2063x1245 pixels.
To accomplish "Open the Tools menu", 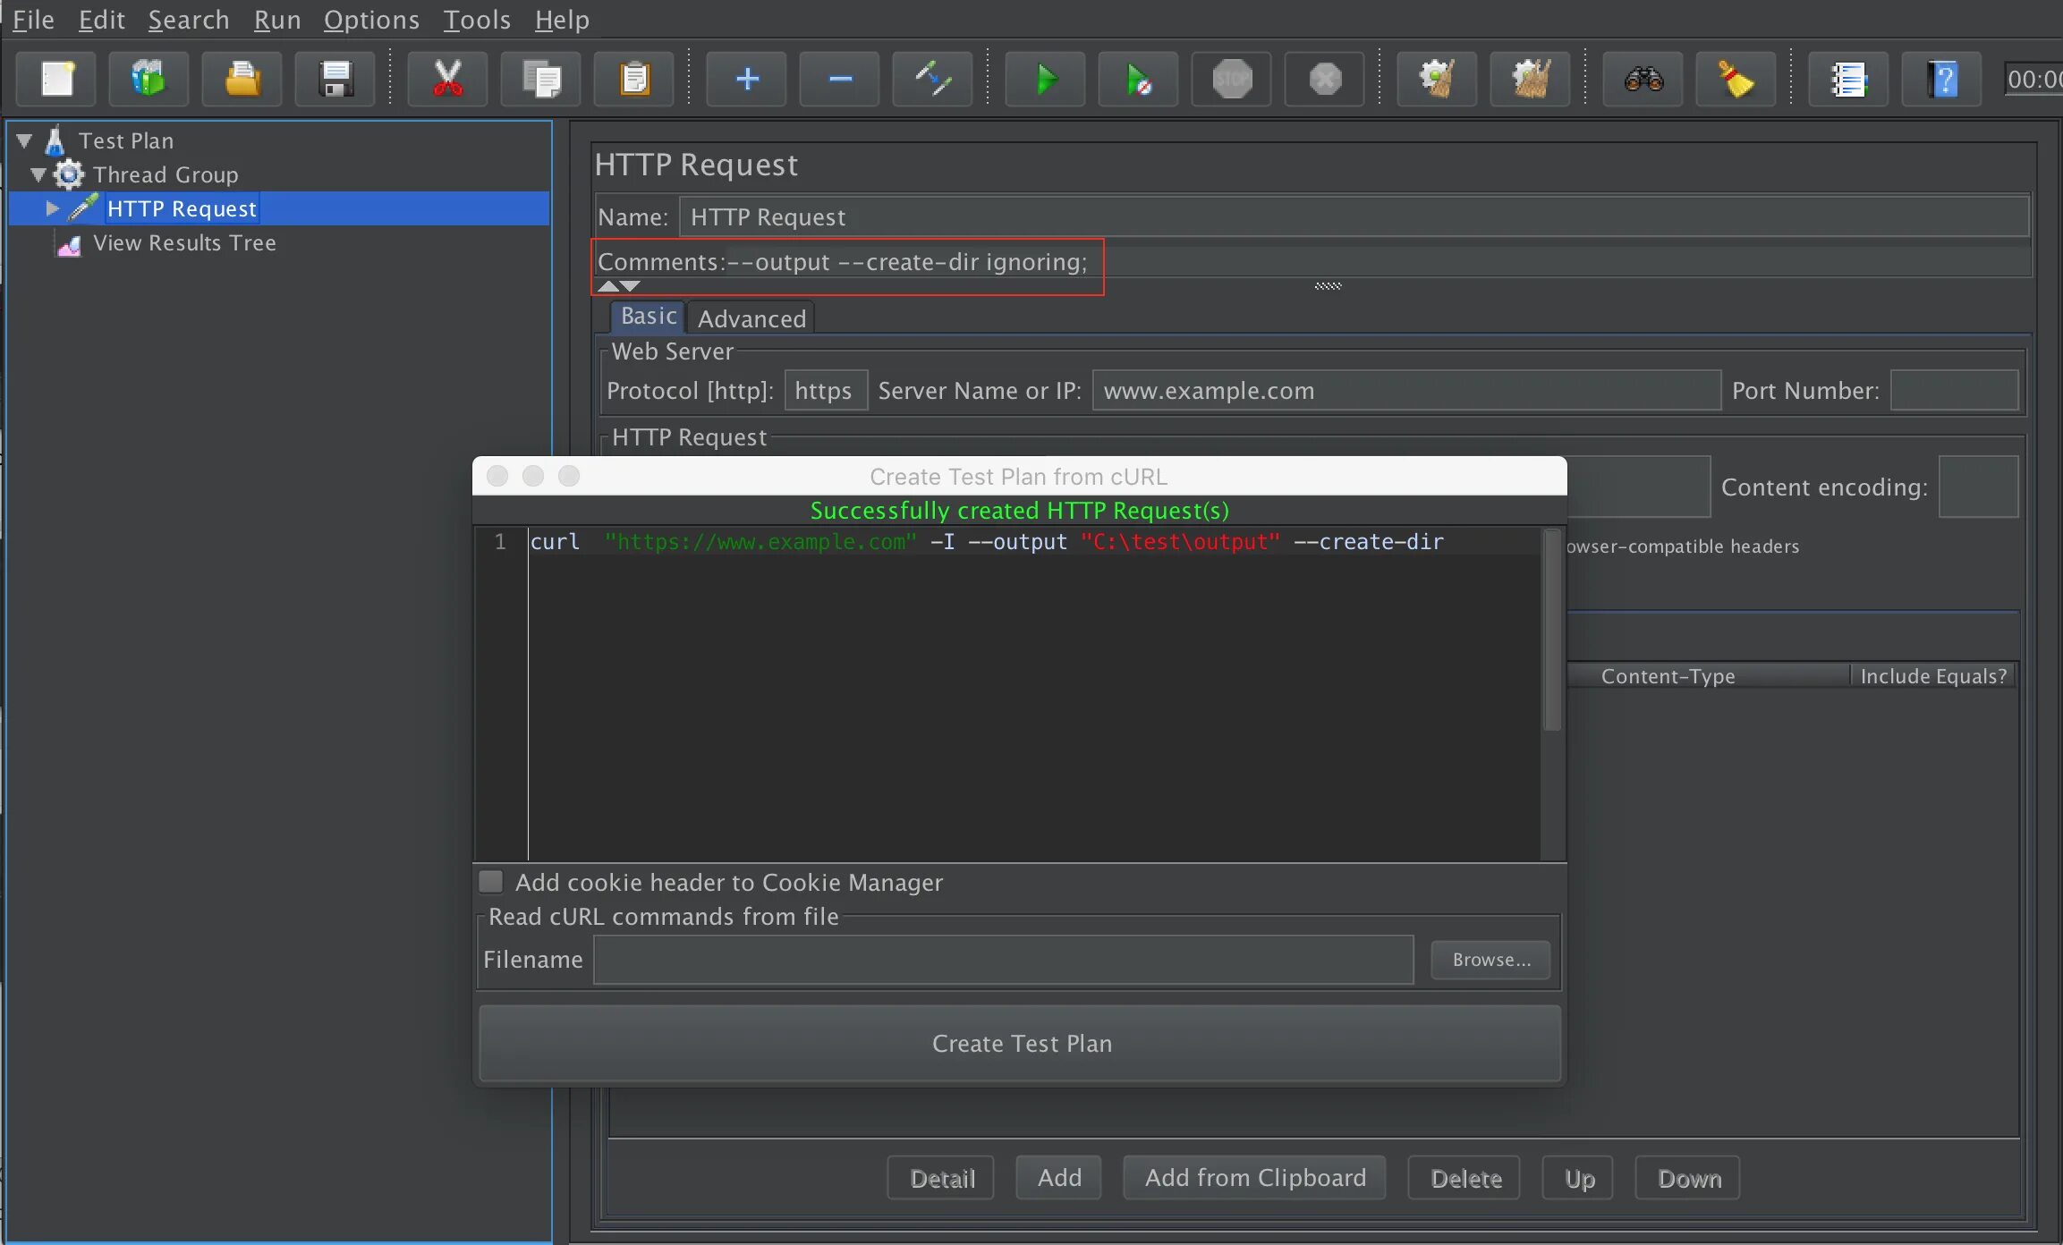I will [474, 21].
